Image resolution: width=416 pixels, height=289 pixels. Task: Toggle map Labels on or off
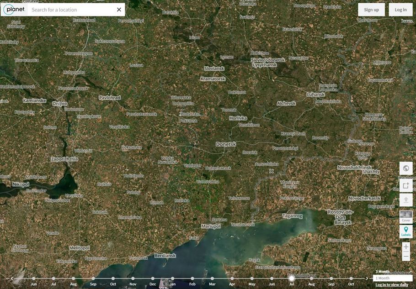406,231
